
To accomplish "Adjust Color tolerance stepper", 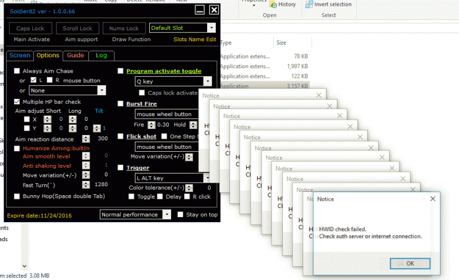I will tap(189, 188).
